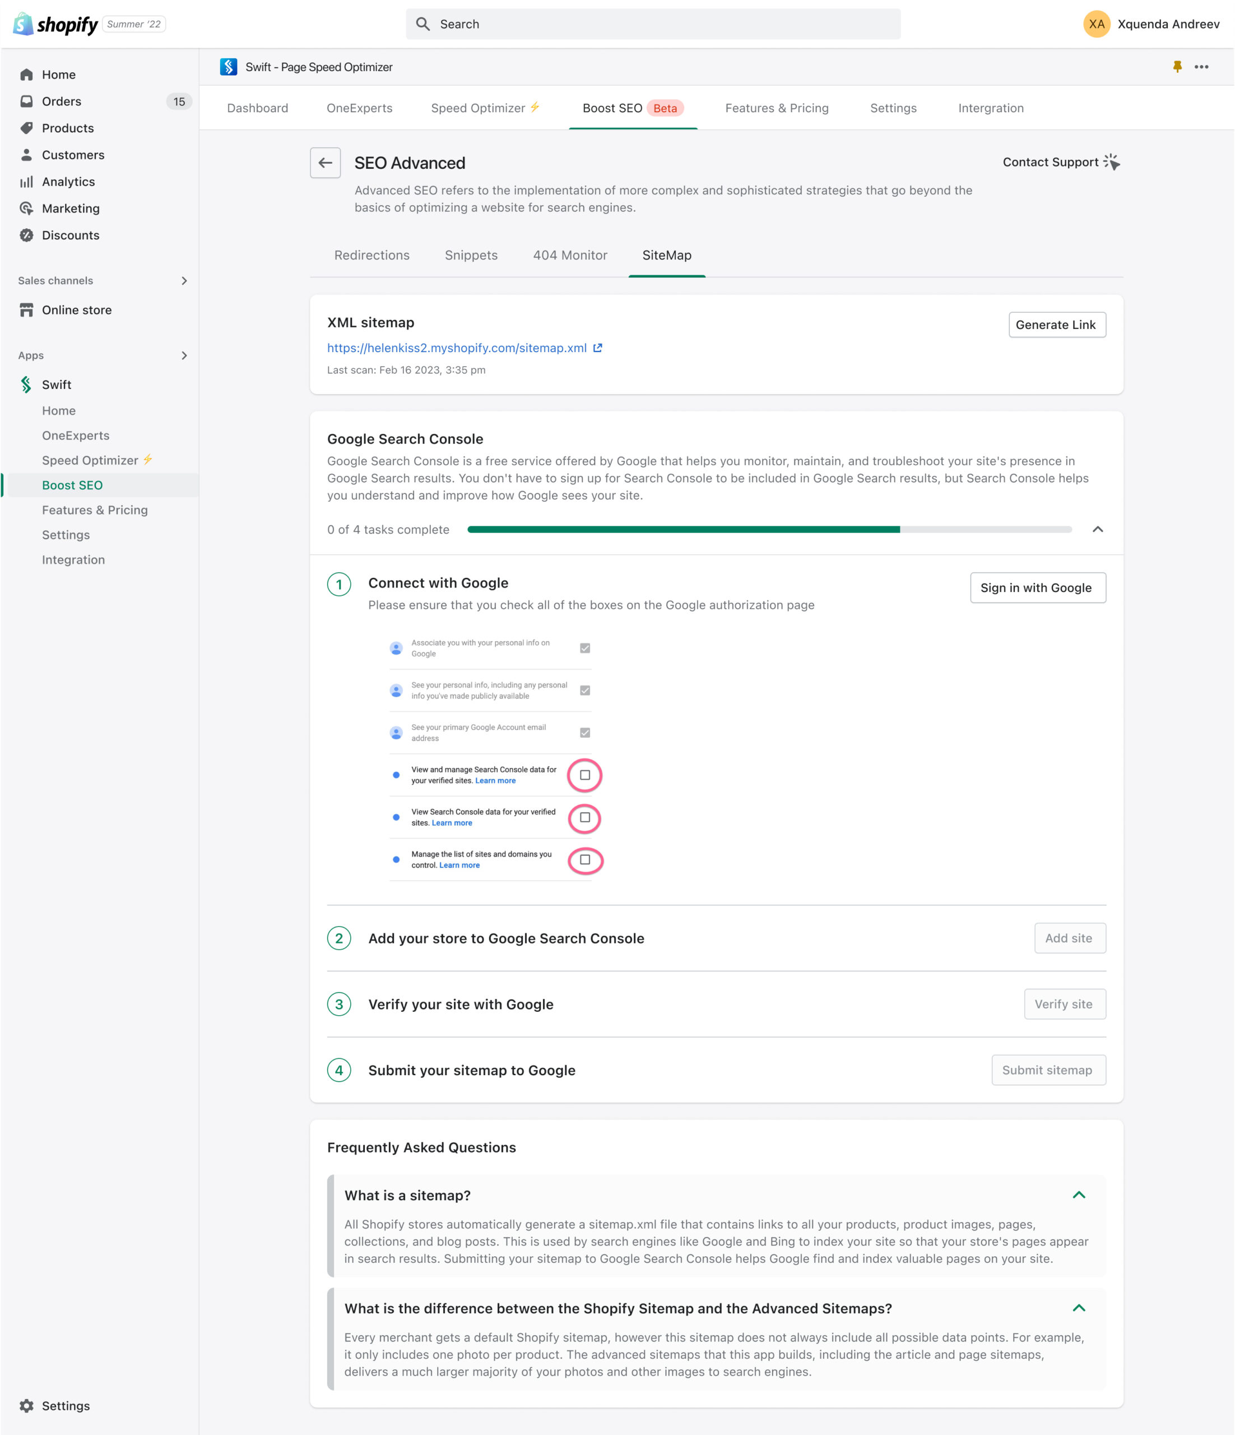Click the back arrow icon on SEO Advanced
Image resolution: width=1235 pixels, height=1435 pixels.
pyautogui.click(x=324, y=163)
